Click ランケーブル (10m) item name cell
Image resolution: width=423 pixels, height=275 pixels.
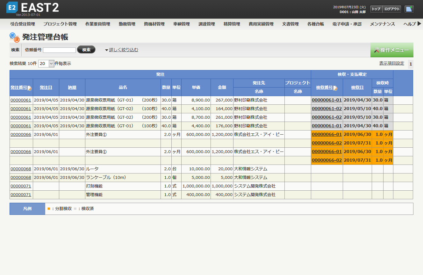pyautogui.click(x=123, y=177)
